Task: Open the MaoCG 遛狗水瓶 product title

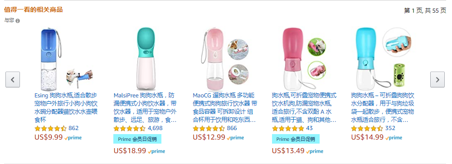Action: tap(224, 107)
